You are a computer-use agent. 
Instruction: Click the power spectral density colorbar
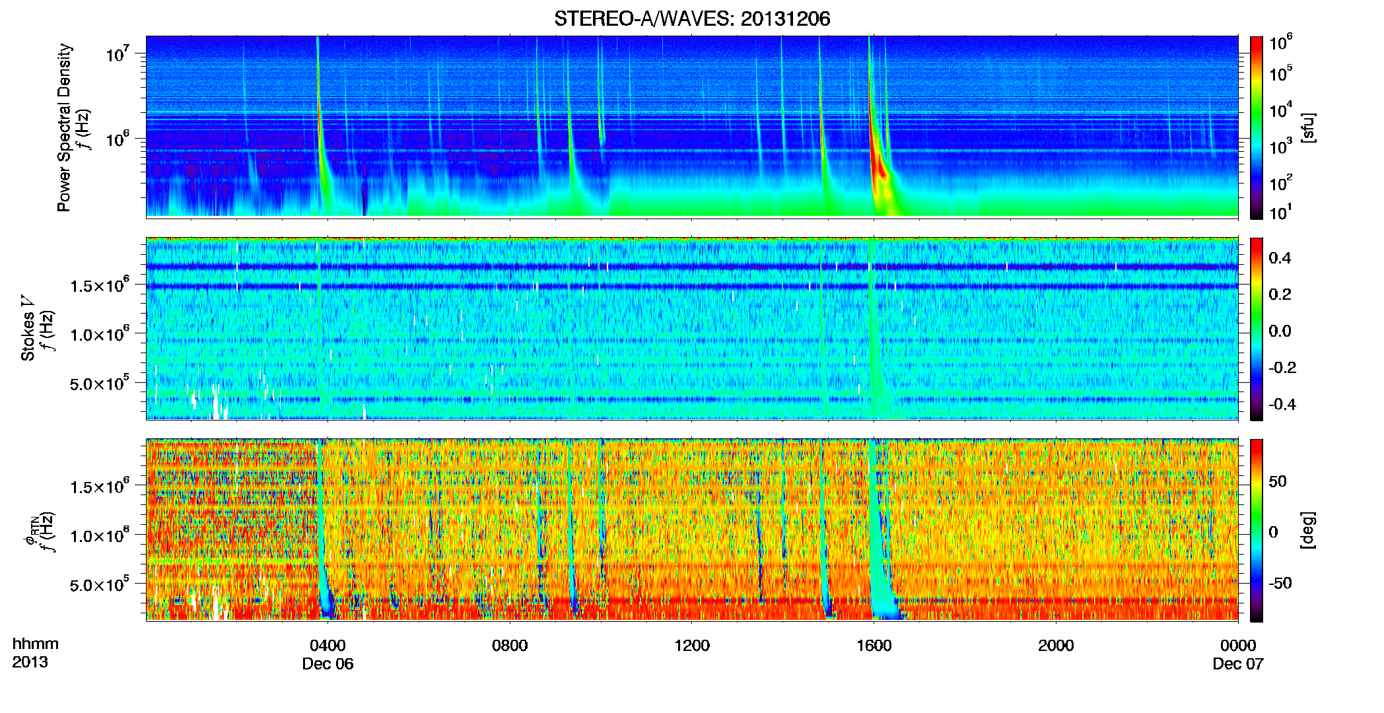click(x=1257, y=127)
